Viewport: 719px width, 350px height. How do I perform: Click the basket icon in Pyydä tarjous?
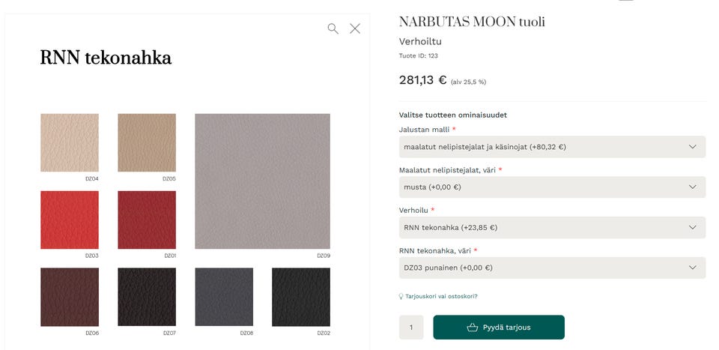pos(472,328)
